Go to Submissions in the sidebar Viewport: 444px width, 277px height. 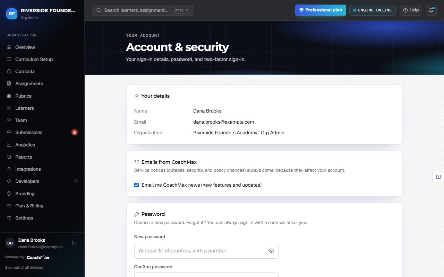coord(42,132)
